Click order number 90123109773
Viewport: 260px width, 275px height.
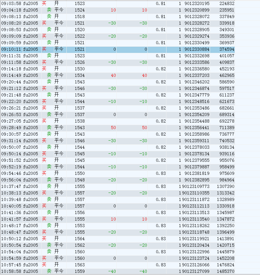196,186
